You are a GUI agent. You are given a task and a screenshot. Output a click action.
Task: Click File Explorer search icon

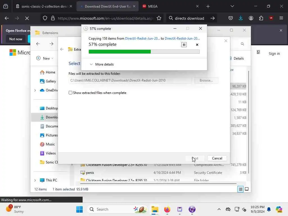(x=242, y=44)
